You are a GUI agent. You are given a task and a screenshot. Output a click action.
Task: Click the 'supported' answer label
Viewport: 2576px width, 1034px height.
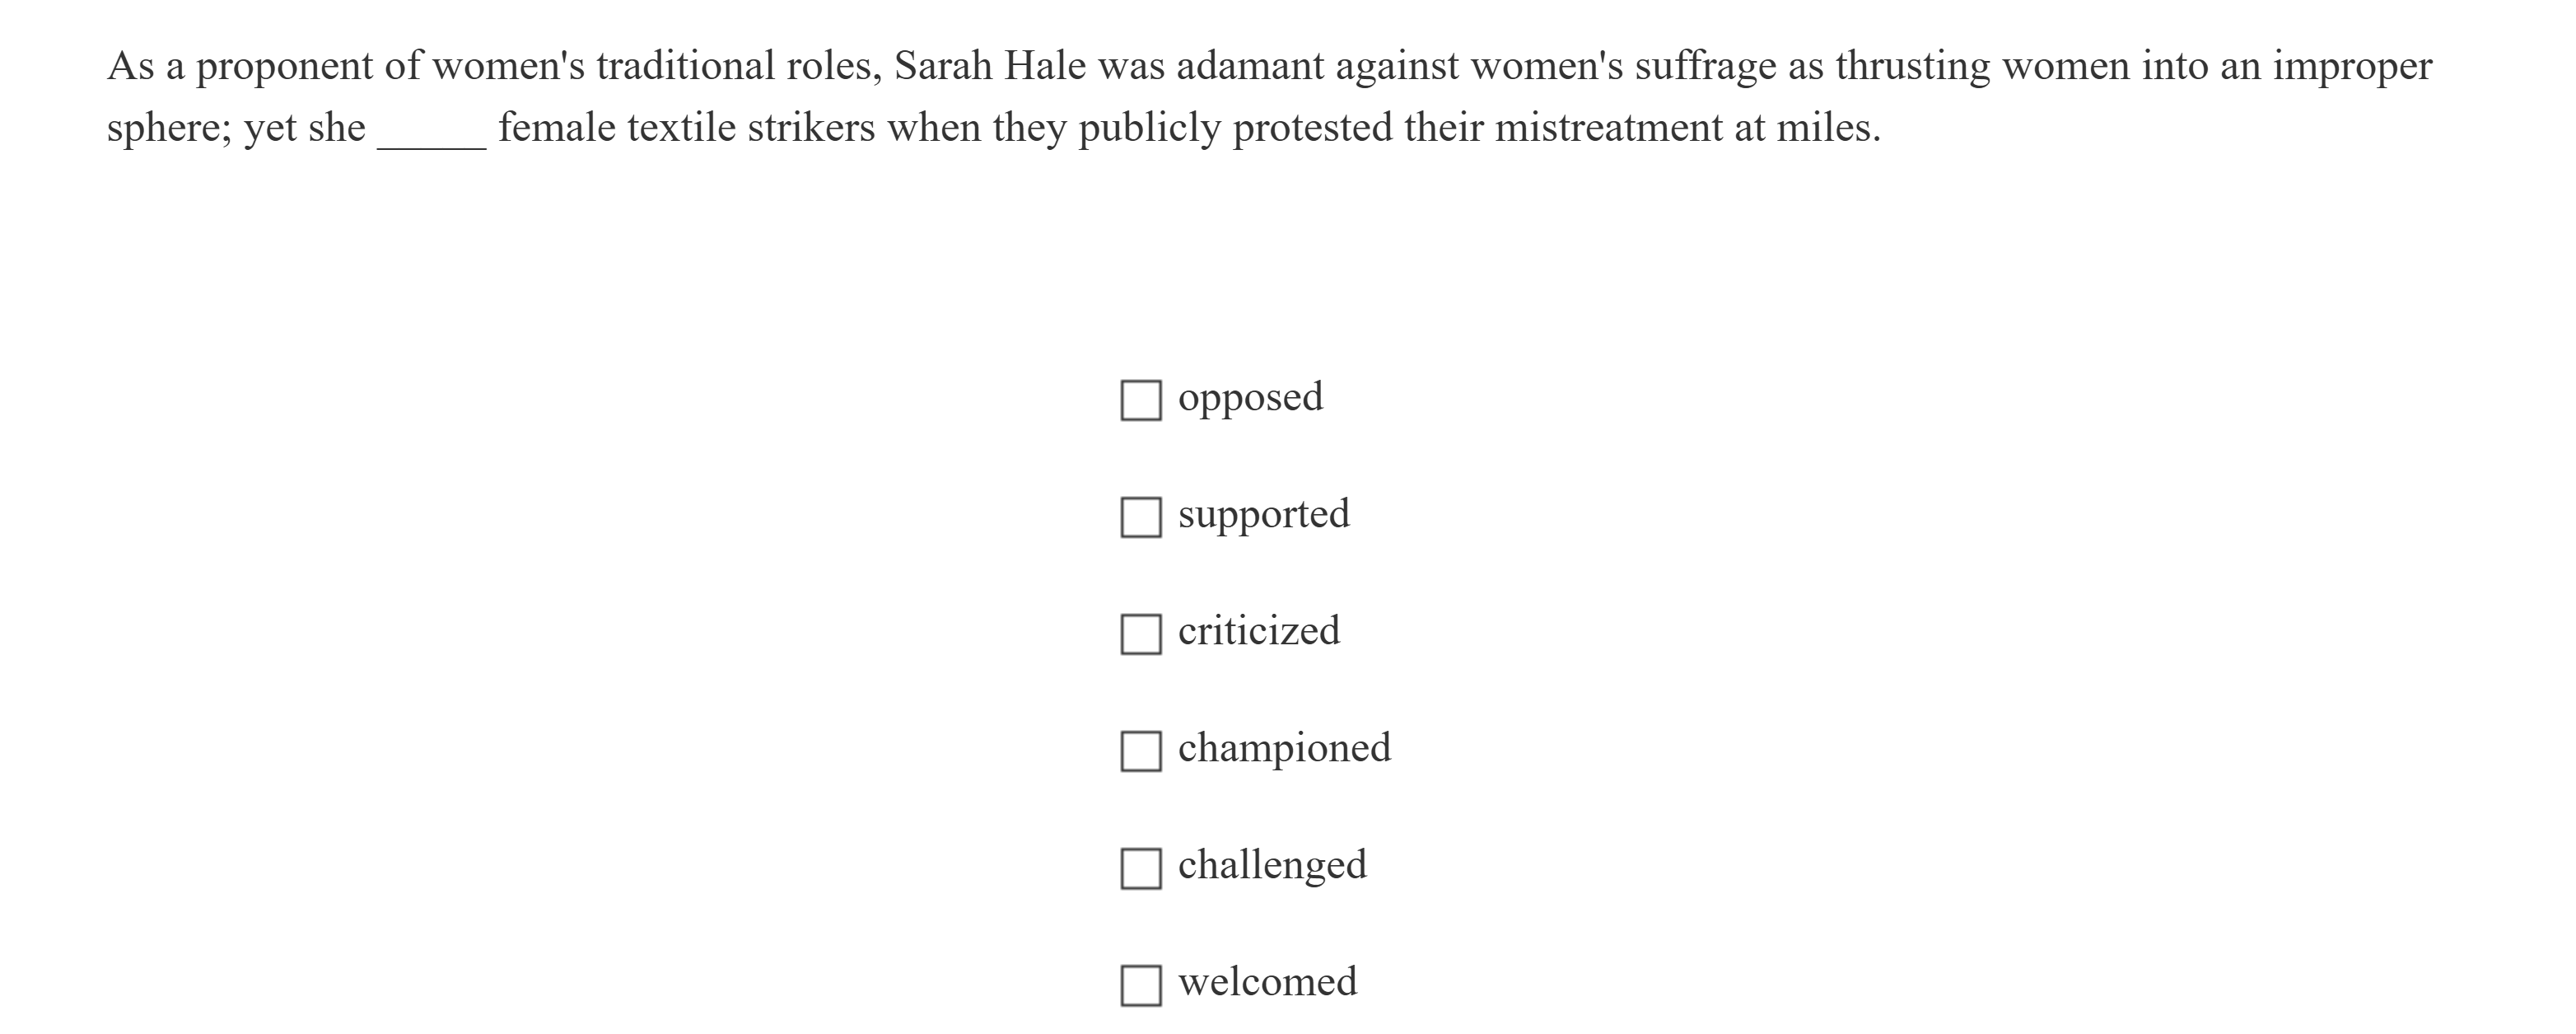click(1263, 515)
